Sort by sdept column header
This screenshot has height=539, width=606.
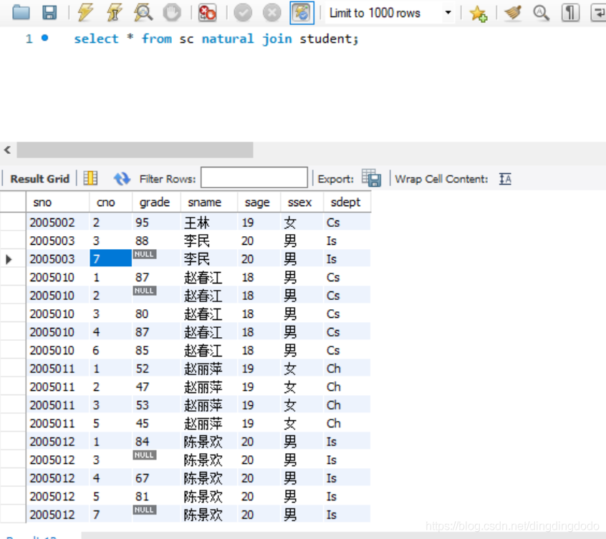pos(347,202)
